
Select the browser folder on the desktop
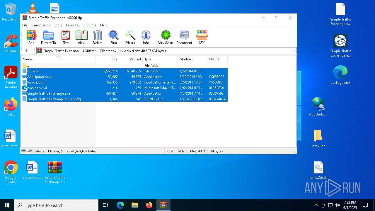[318, 139]
